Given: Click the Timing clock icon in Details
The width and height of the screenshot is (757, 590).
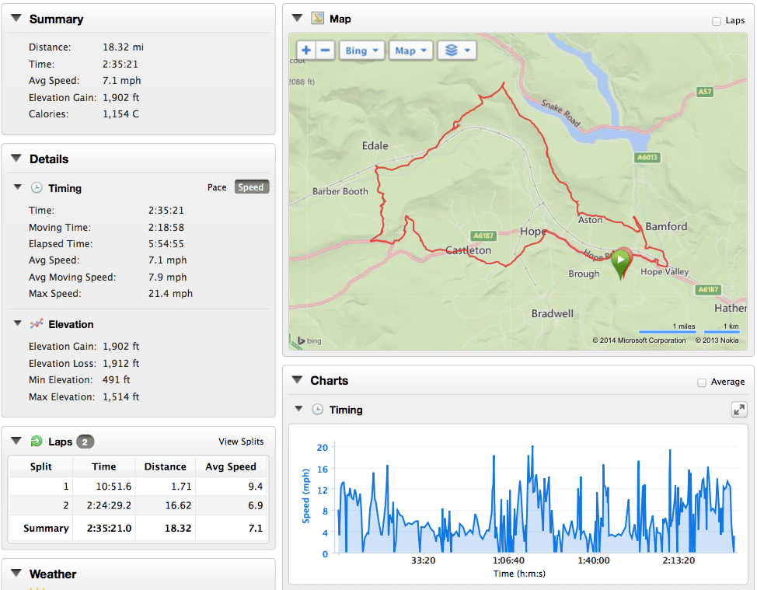Looking at the screenshot, I should [36, 188].
